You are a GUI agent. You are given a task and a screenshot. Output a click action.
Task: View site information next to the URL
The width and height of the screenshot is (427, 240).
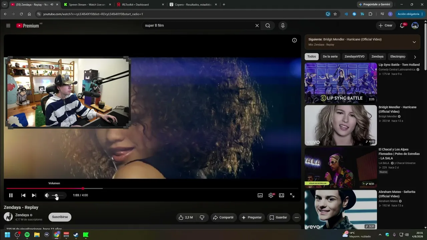pos(39,14)
